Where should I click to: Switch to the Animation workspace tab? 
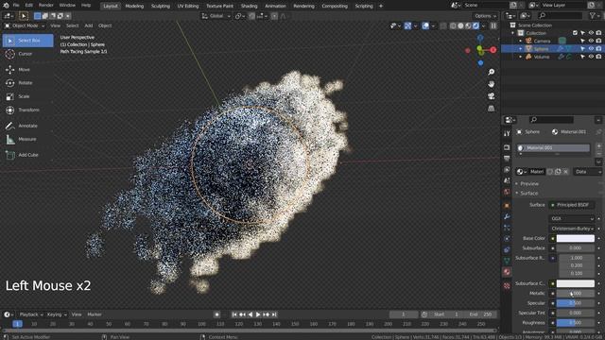[x=275, y=6]
